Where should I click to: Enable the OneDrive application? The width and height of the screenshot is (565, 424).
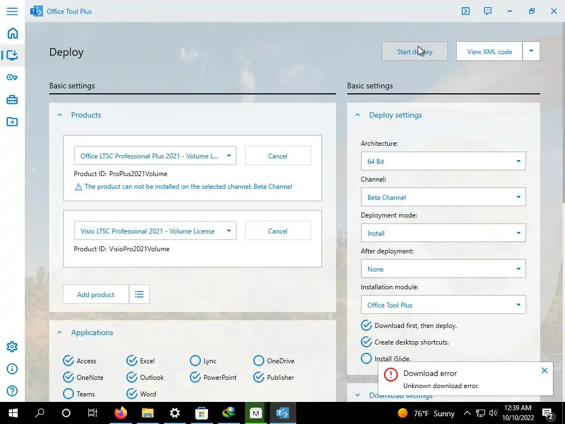pyautogui.click(x=258, y=361)
